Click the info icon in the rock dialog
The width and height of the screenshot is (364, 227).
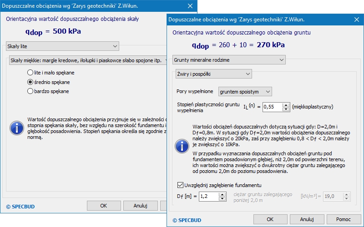[x=16, y=127]
